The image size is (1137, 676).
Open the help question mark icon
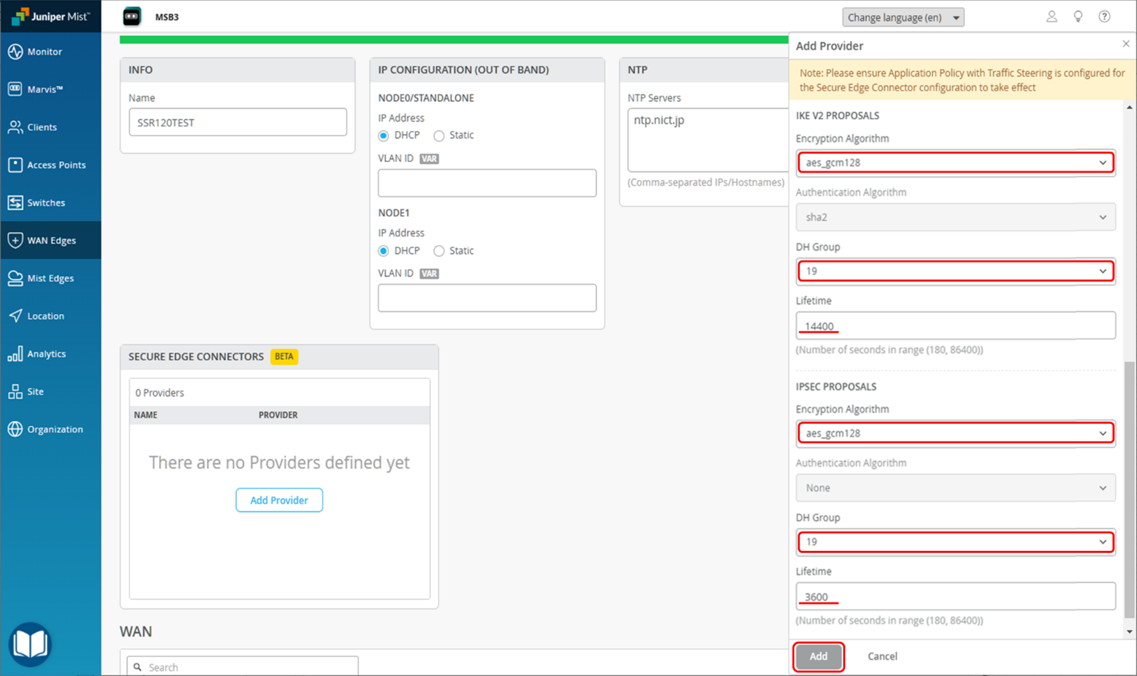[1104, 17]
